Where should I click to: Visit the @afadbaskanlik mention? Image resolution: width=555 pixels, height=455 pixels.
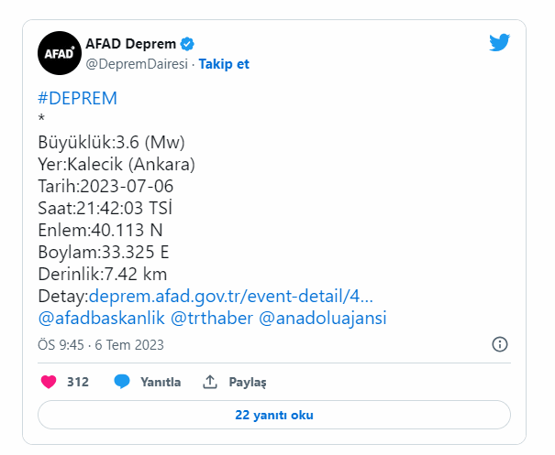coord(101,318)
